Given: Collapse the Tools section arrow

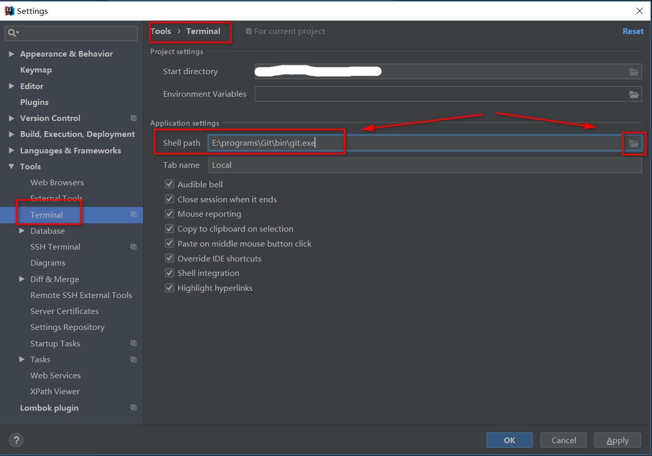Looking at the screenshot, I should click(x=11, y=167).
